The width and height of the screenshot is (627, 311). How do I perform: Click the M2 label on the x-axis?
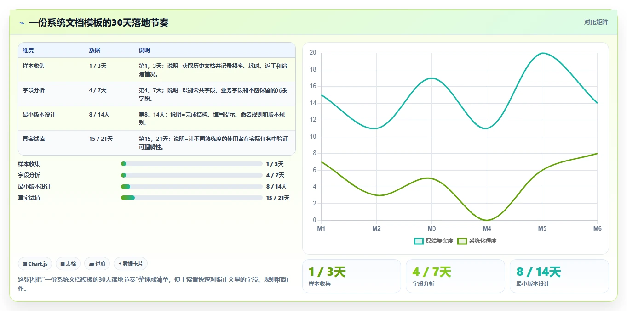(x=376, y=228)
